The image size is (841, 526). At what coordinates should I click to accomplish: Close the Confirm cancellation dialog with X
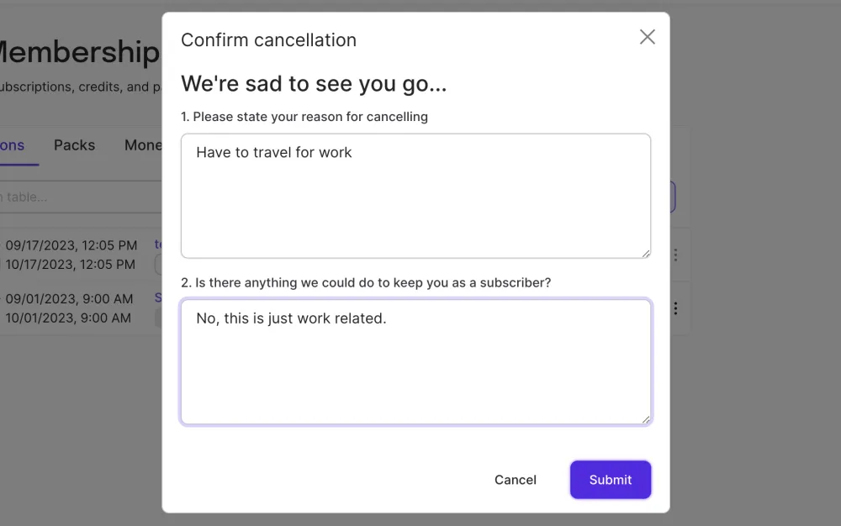click(647, 37)
